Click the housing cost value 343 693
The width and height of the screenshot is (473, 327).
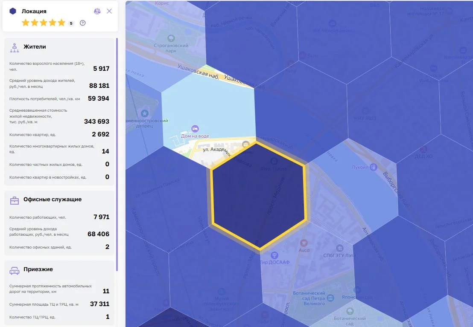click(x=96, y=121)
